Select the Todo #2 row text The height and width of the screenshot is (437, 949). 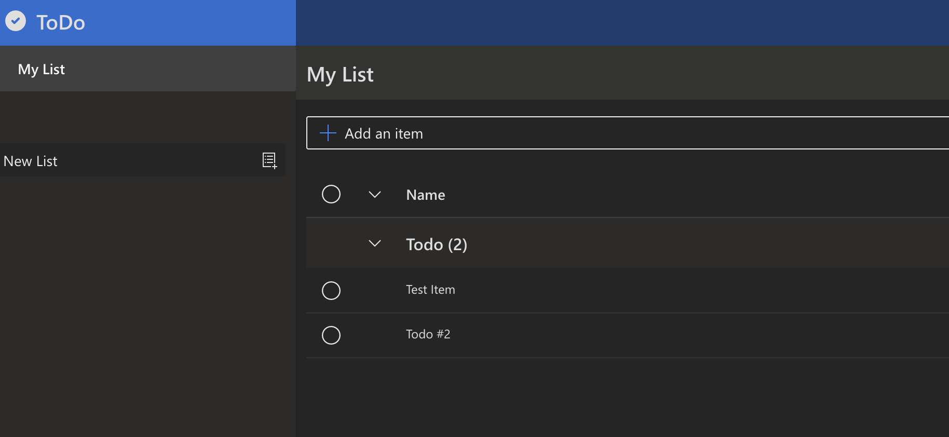pyautogui.click(x=428, y=334)
